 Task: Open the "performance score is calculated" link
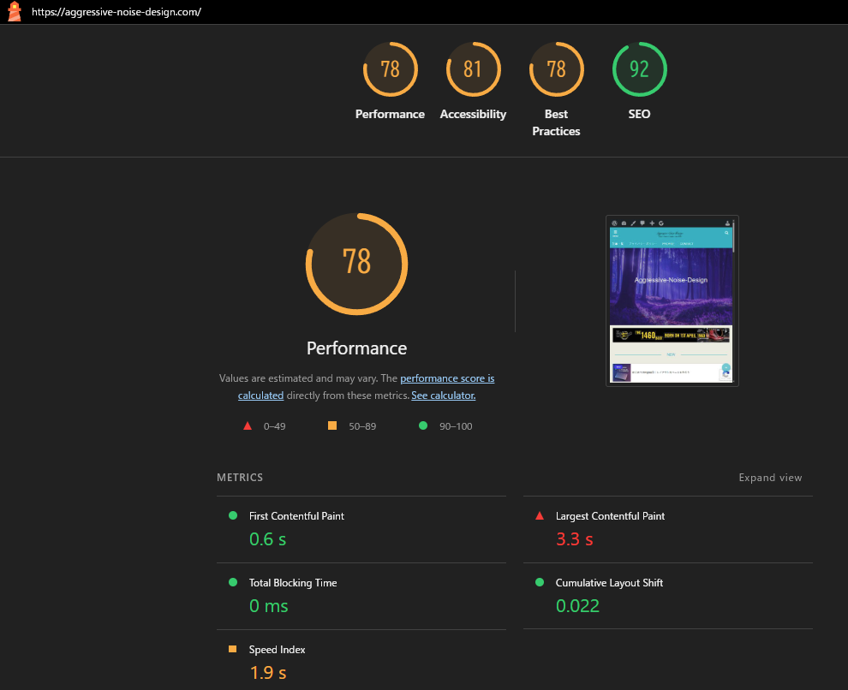pyautogui.click(x=446, y=378)
